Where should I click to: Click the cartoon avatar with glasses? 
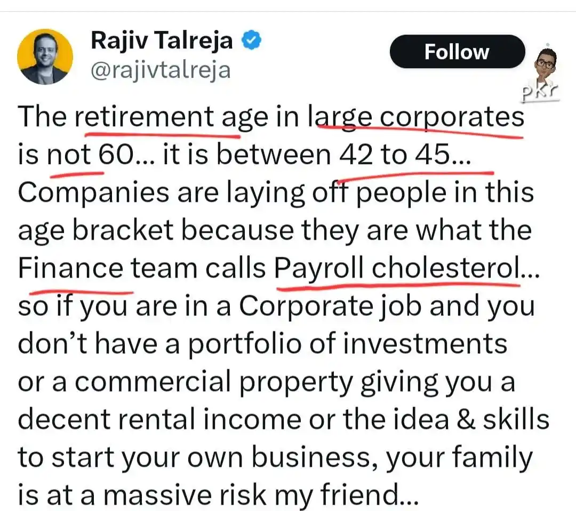pyautogui.click(x=545, y=67)
